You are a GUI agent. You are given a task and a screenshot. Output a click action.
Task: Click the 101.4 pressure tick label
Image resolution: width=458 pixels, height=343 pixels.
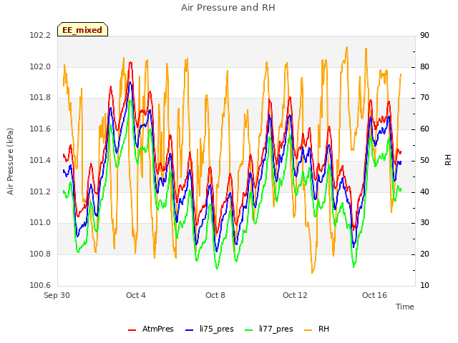(x=40, y=160)
